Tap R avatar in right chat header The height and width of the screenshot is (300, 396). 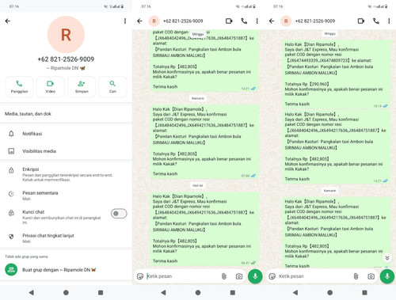pos(286,21)
